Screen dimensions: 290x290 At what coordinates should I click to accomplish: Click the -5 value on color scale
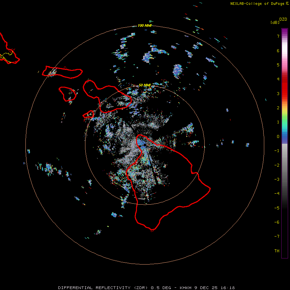[277, 208]
